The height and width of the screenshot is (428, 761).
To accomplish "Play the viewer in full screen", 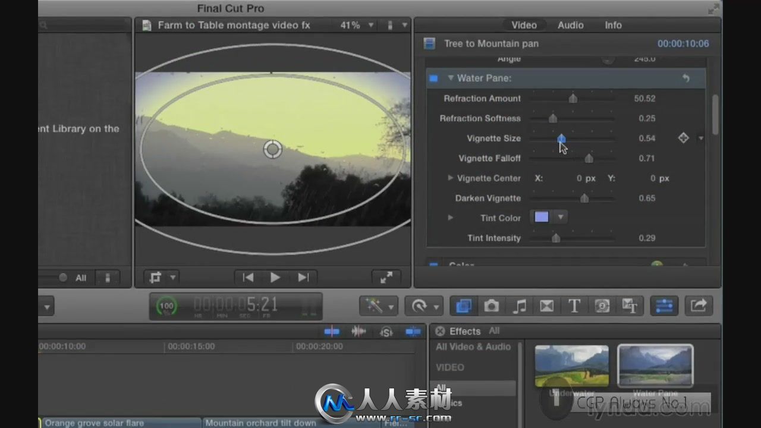I will pyautogui.click(x=386, y=278).
